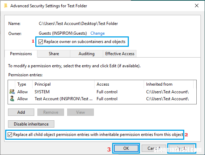Click the Add button

tap(21, 112)
